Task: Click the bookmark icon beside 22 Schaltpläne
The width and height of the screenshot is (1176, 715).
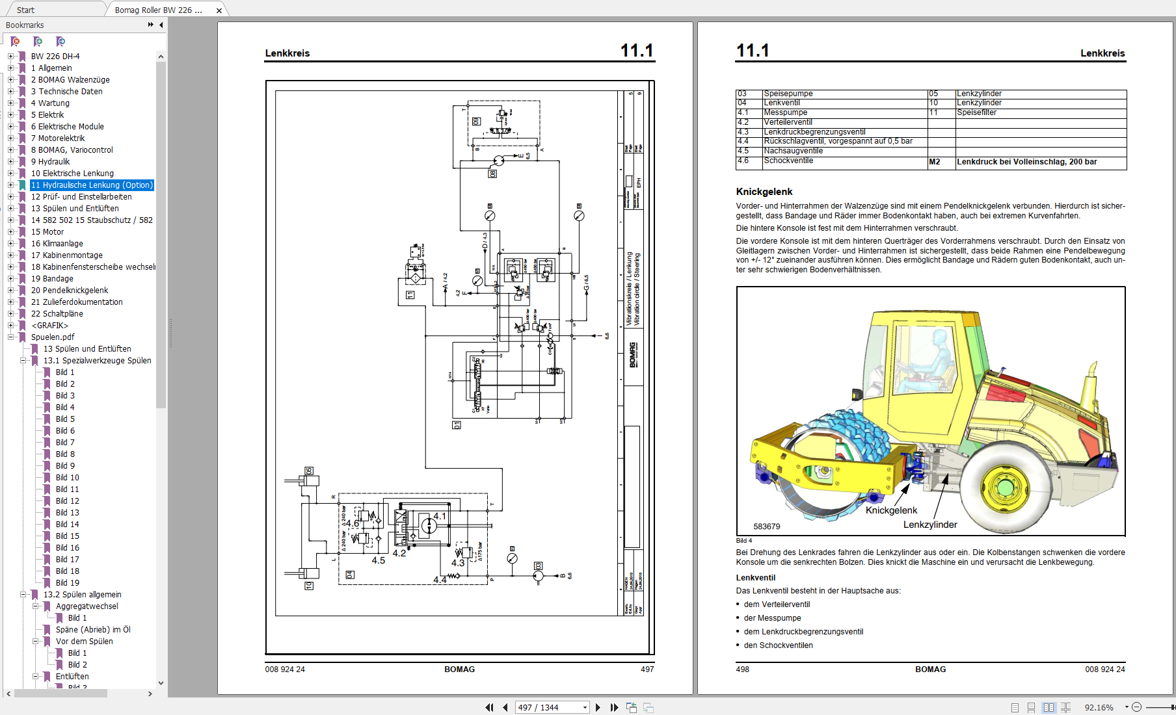Action: coord(22,314)
